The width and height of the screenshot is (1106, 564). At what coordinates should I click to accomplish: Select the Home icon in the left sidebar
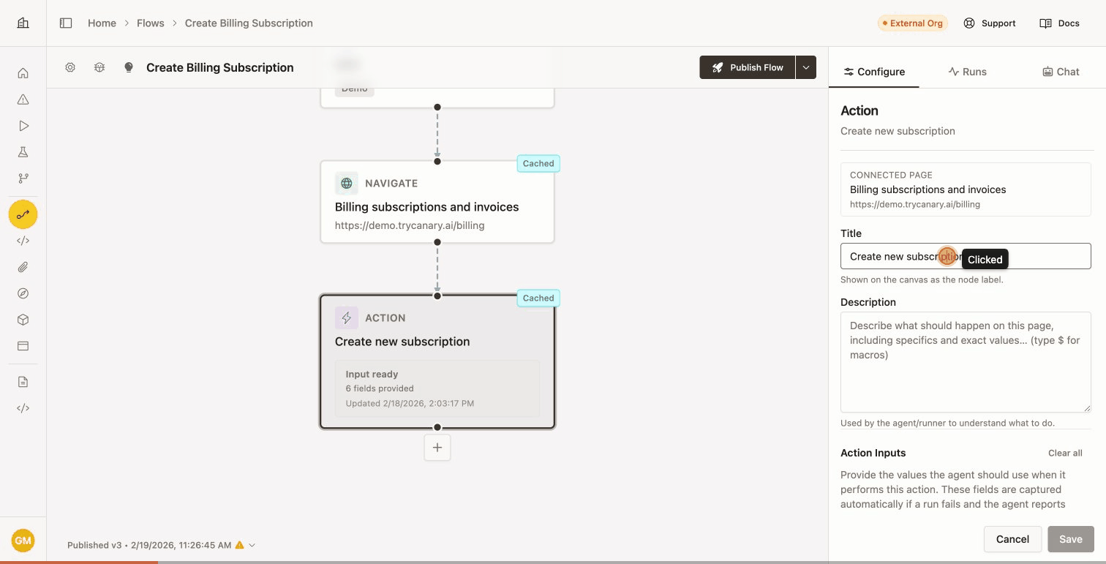point(23,72)
